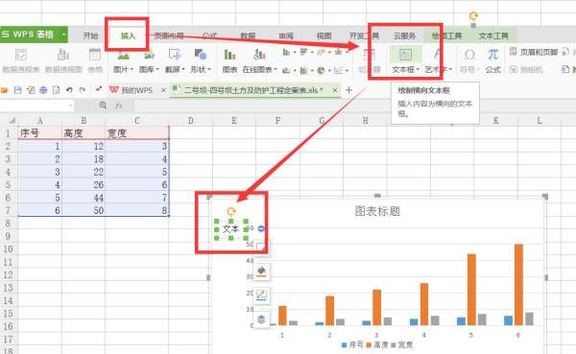Viewport: 576px width, 354px height.
Task: Click the 在线图表 online chart icon
Action: click(259, 55)
